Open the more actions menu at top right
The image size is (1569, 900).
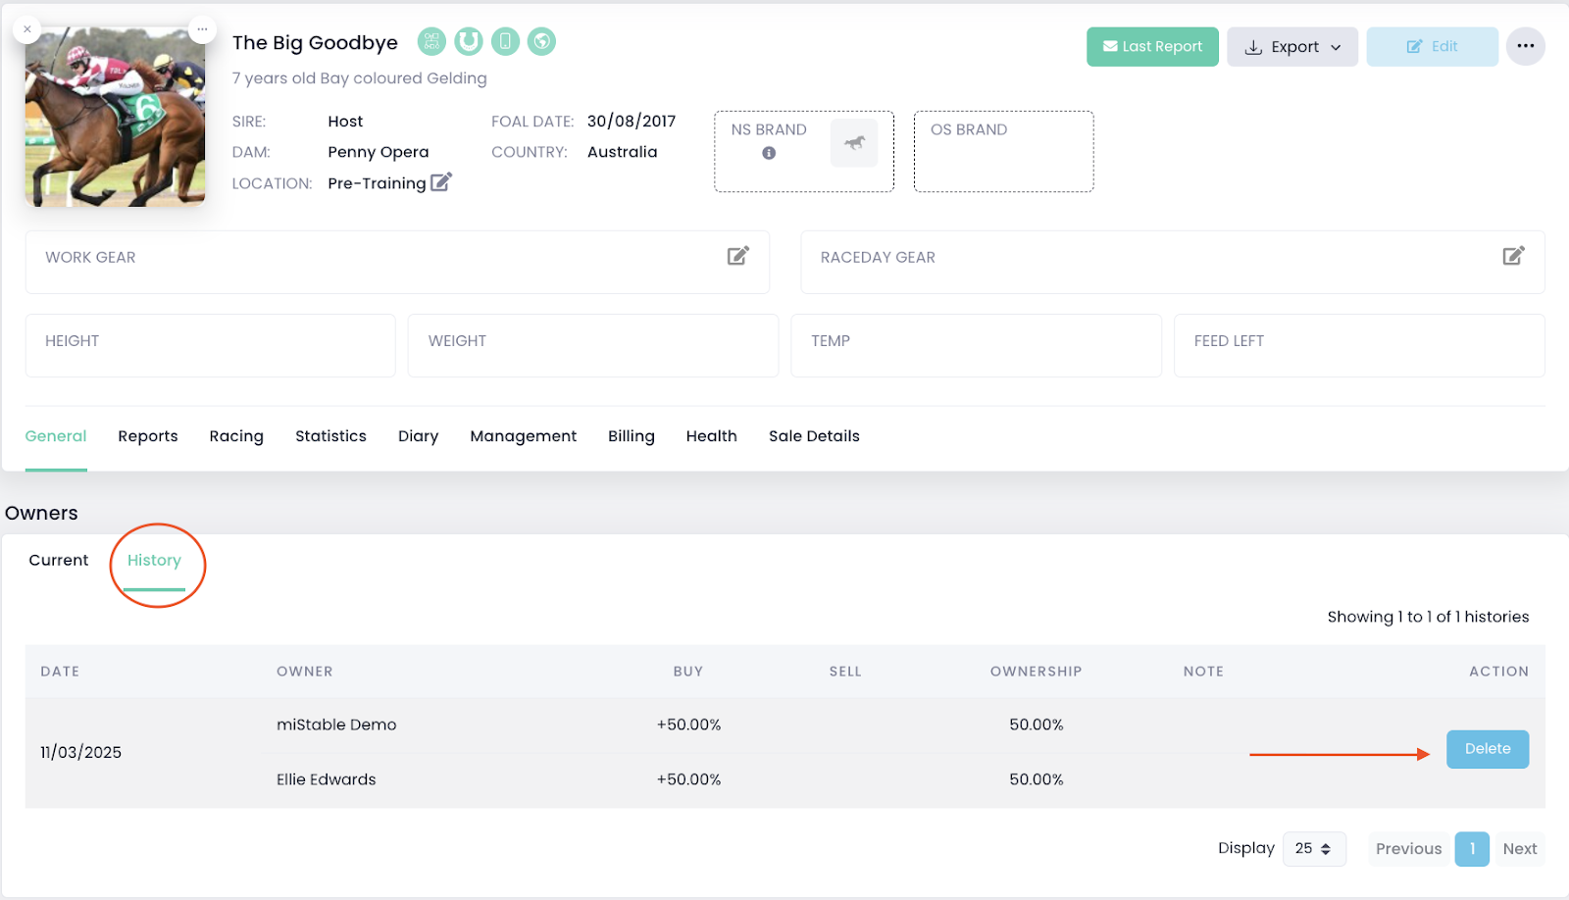(1525, 46)
